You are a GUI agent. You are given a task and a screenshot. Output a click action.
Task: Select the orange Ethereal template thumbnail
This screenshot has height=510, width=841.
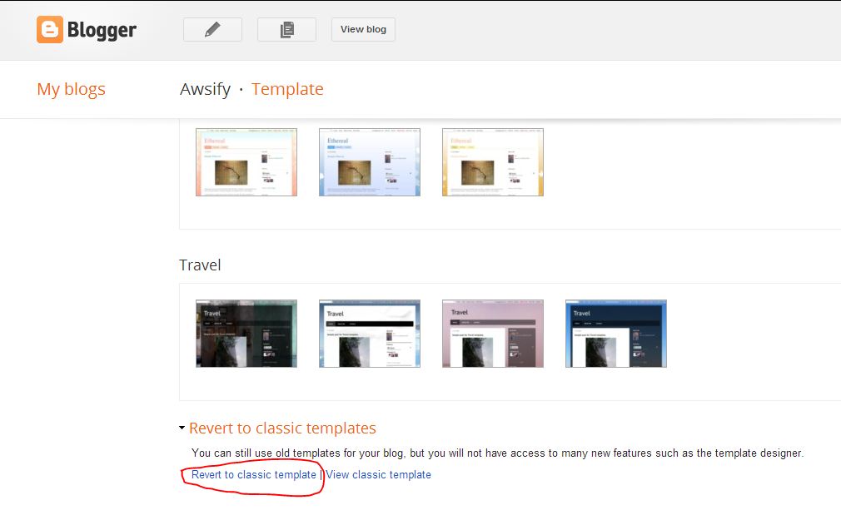click(246, 161)
